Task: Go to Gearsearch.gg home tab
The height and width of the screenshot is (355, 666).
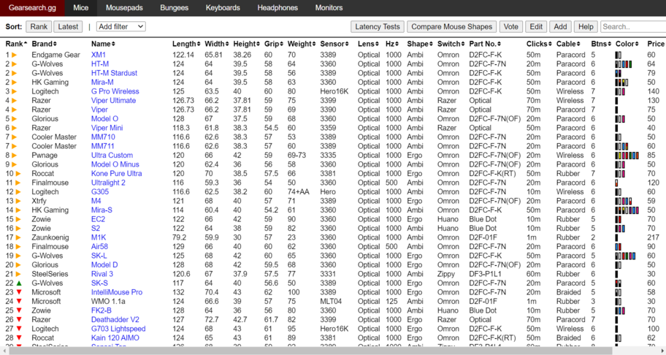Action: (x=33, y=7)
